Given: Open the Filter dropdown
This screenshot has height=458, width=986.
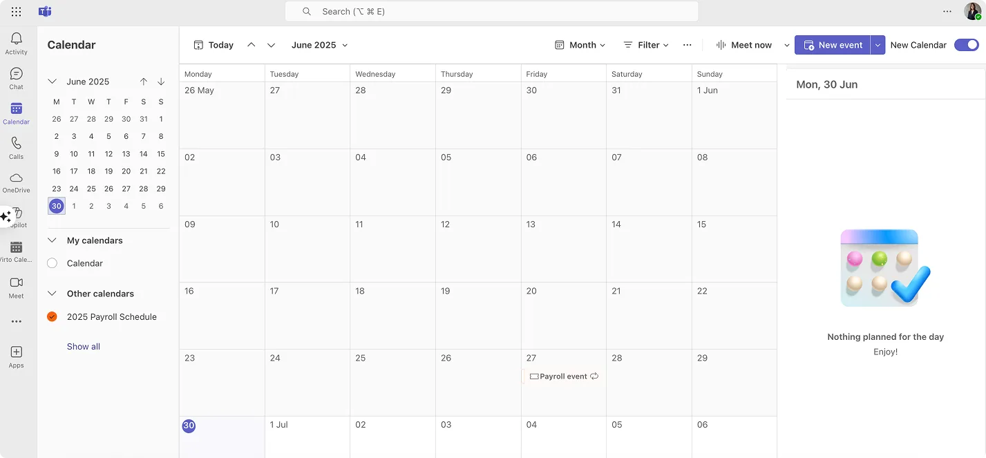Looking at the screenshot, I should [646, 44].
